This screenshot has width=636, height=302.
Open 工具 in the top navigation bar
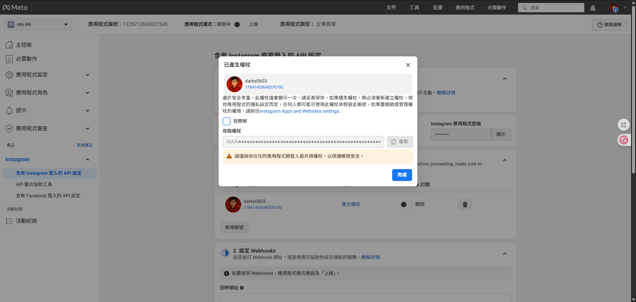[414, 7]
